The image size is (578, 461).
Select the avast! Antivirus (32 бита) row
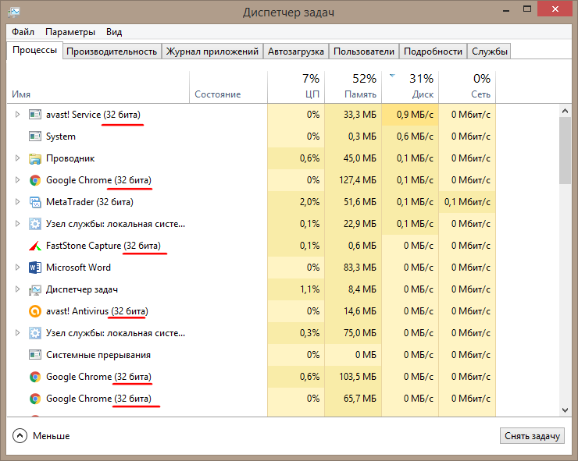tap(252, 311)
